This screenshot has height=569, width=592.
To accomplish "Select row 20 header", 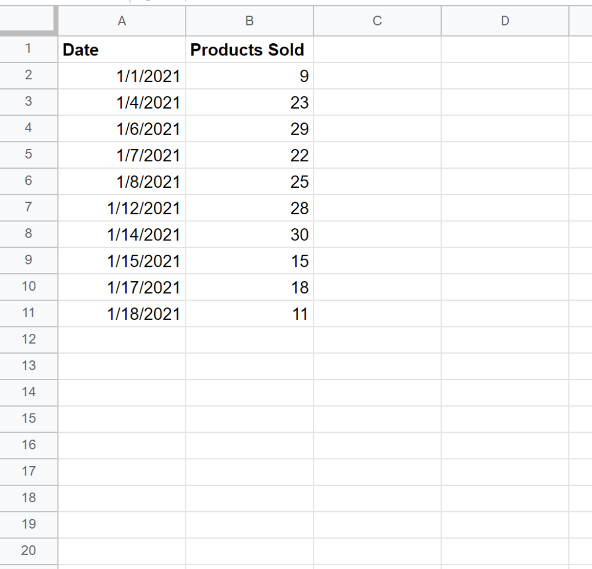I will [x=29, y=551].
